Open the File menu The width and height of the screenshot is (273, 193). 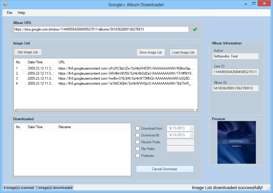pyautogui.click(x=9, y=13)
